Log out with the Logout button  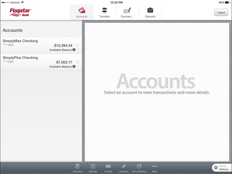tap(221, 12)
